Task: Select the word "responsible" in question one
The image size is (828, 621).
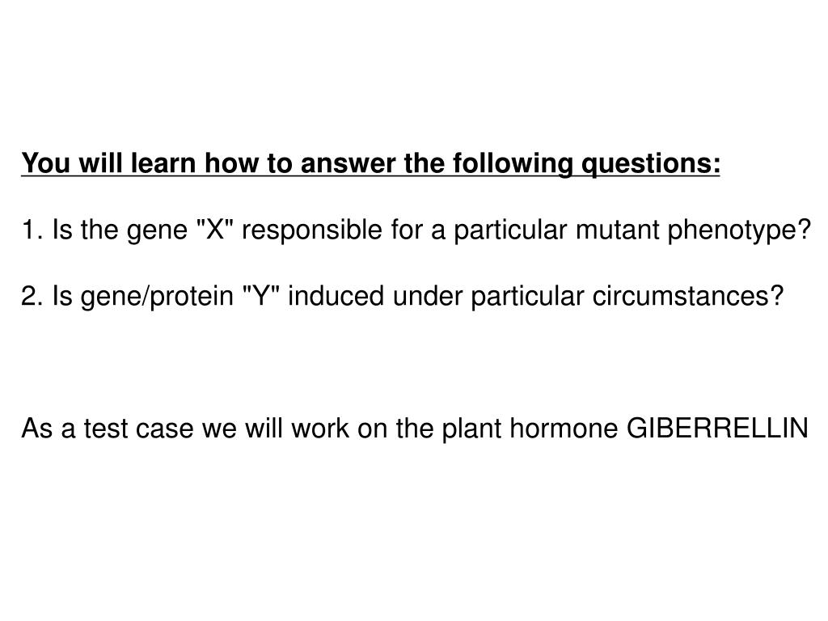Action: [x=311, y=230]
